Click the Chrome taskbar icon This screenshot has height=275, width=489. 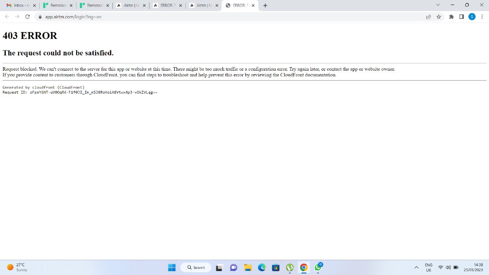304,267
